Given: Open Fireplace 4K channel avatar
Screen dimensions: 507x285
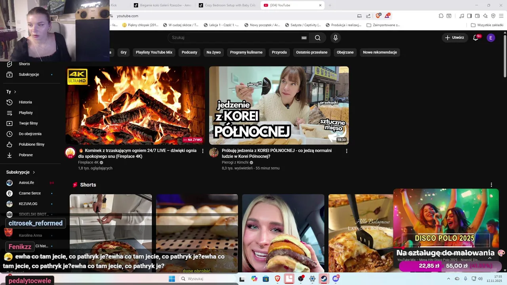Looking at the screenshot, I should pos(70,153).
